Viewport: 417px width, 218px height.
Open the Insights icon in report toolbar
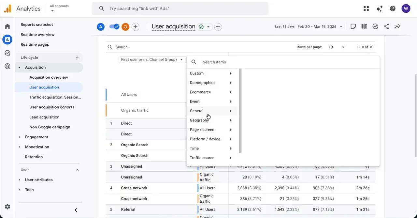pos(375,26)
